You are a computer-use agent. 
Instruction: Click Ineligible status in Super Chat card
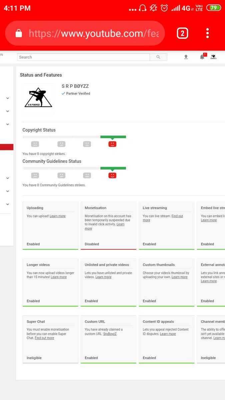pyautogui.click(x=34, y=358)
